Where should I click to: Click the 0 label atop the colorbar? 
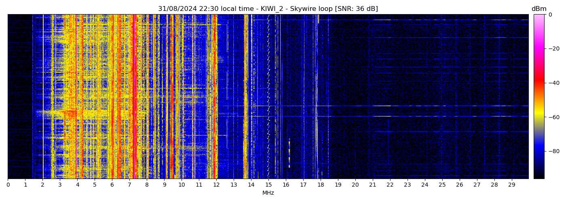coord(550,15)
